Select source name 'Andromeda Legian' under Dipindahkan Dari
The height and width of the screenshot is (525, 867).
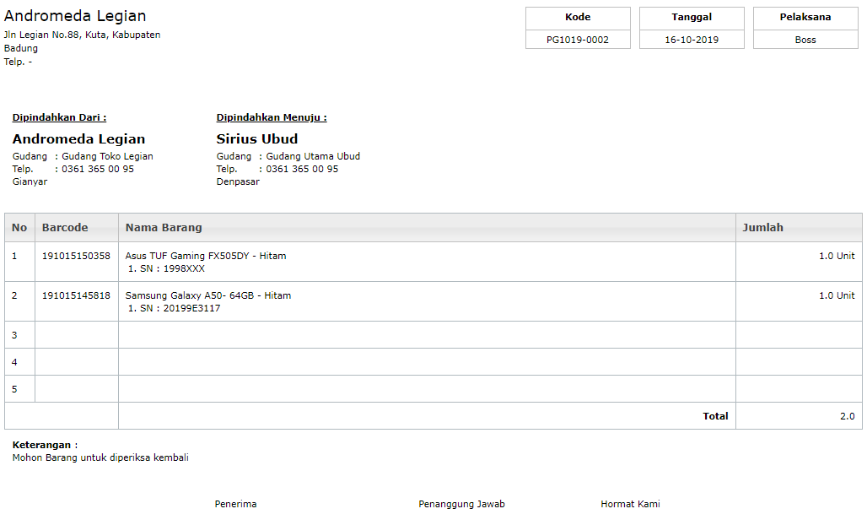coord(78,139)
